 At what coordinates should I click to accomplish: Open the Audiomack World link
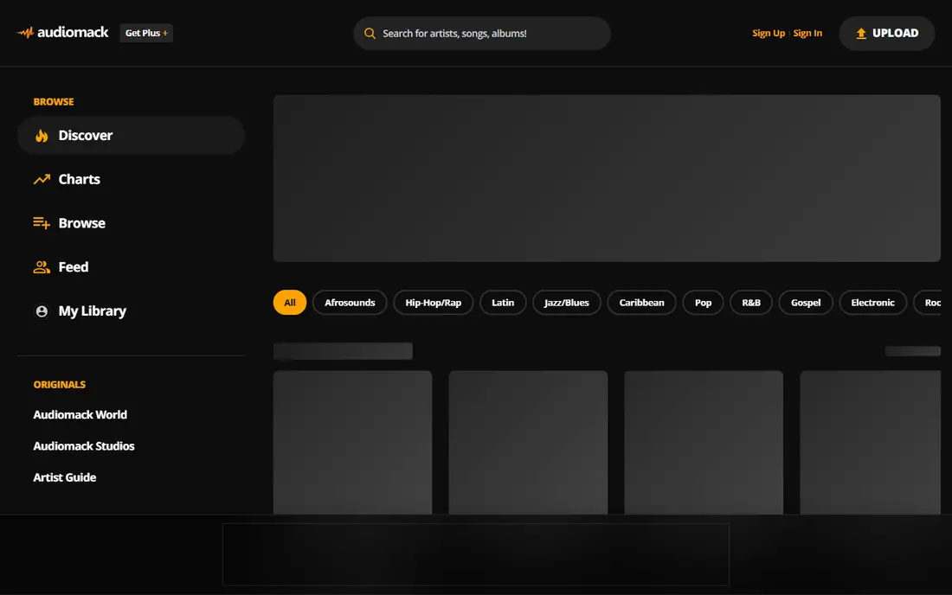tap(80, 415)
